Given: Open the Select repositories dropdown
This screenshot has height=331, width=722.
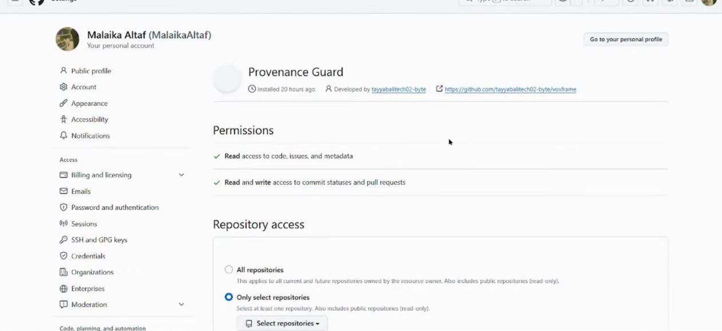Looking at the screenshot, I should pyautogui.click(x=282, y=324).
